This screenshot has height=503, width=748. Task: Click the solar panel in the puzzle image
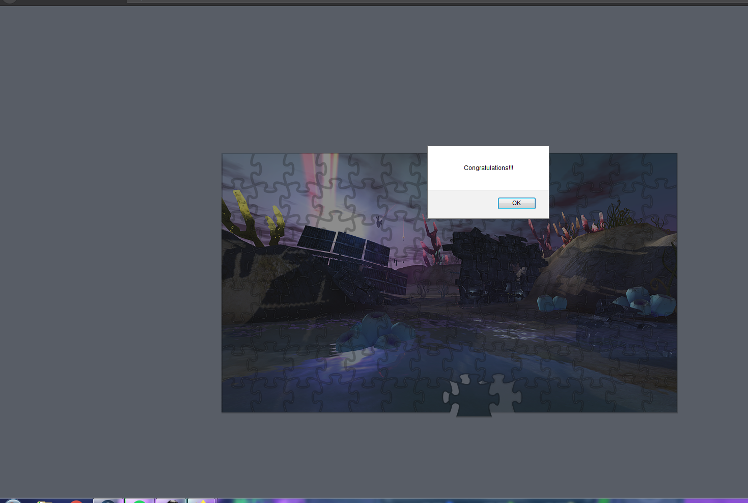(343, 246)
